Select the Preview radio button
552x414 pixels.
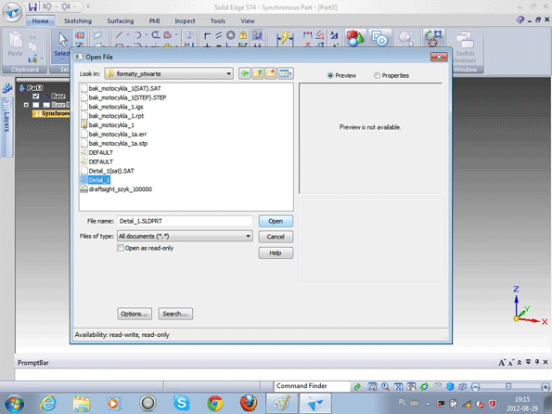pos(330,75)
